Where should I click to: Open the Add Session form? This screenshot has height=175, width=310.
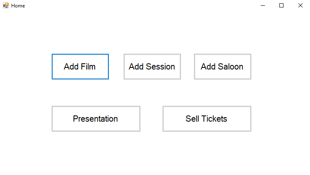152,67
